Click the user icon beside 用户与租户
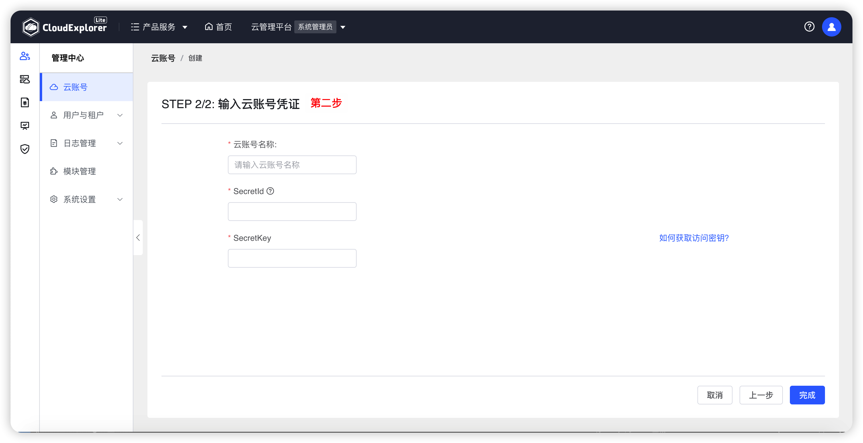The width and height of the screenshot is (863, 443). pyautogui.click(x=54, y=115)
